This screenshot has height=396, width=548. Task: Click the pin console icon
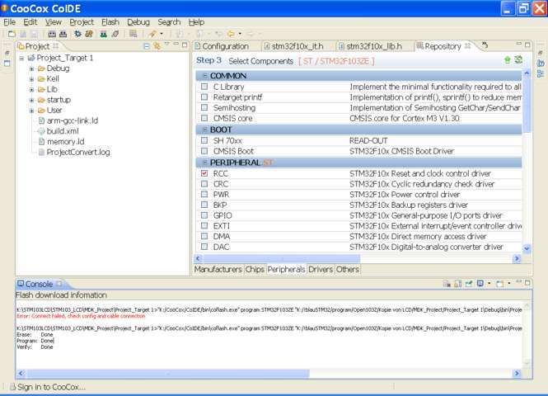(468, 284)
